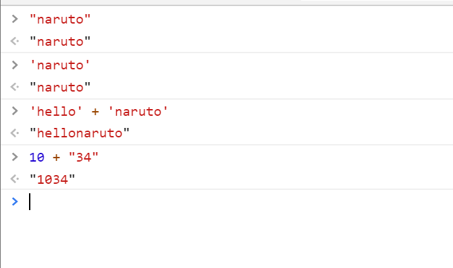Focus the empty console input line

pos(240,201)
